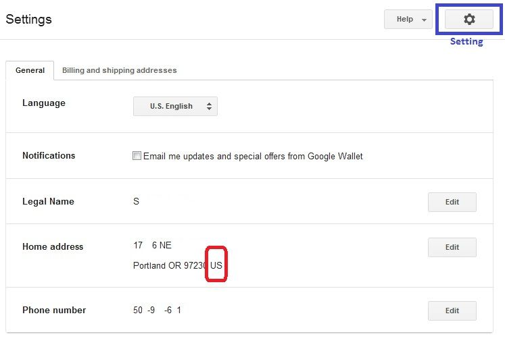Click the Home address label
The height and width of the screenshot is (349, 505).
click(x=53, y=246)
